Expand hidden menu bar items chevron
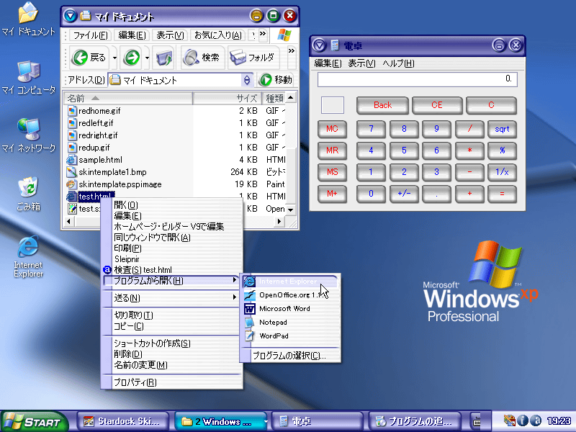Viewport: 576px width, 432px height. pyautogui.click(x=262, y=34)
